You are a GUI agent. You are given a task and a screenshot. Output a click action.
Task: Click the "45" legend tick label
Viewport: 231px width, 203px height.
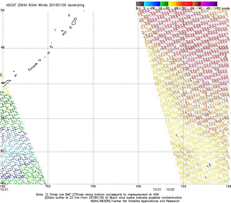pos(208,8)
